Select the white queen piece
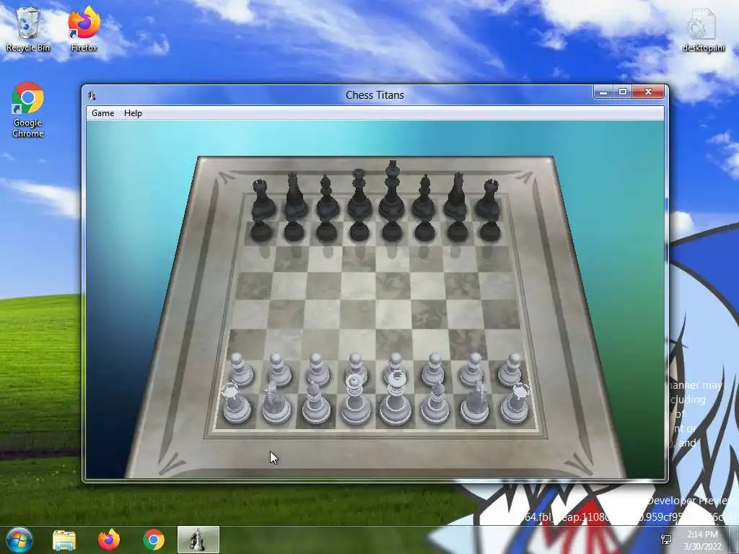The height and width of the screenshot is (554, 739). tap(355, 400)
